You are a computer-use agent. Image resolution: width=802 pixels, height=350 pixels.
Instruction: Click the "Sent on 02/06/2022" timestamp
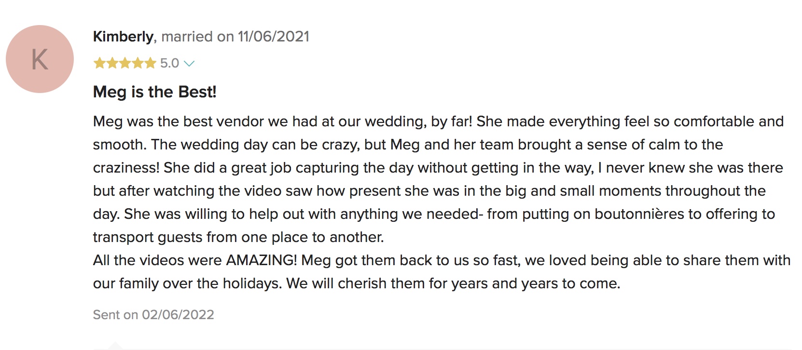click(153, 315)
